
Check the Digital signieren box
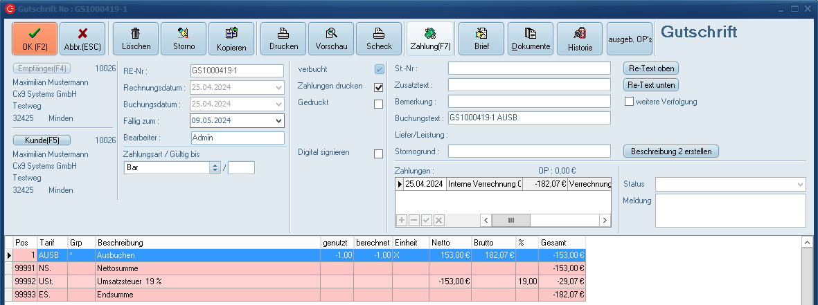[x=379, y=154]
